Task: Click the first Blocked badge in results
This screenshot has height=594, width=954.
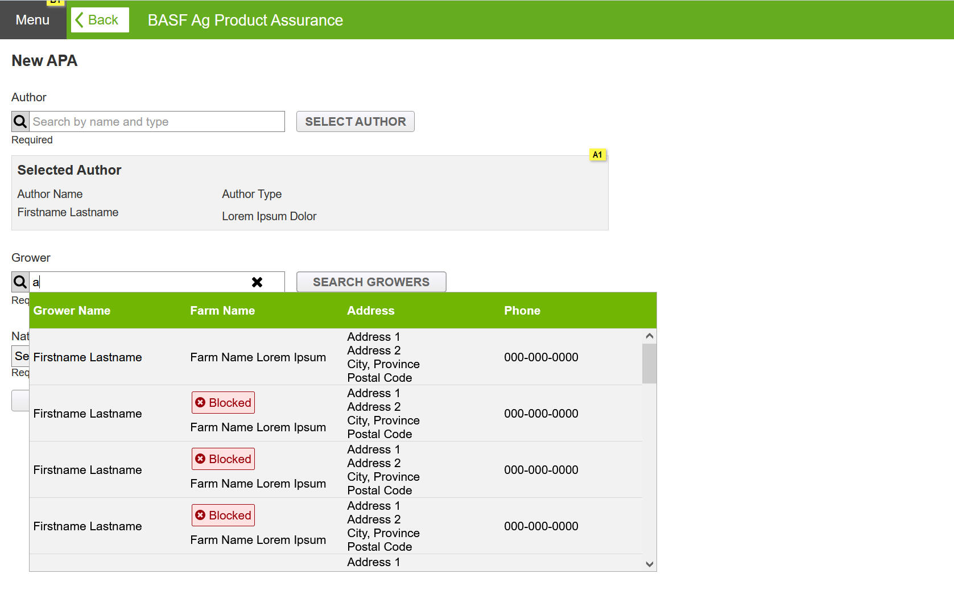Action: 223,403
